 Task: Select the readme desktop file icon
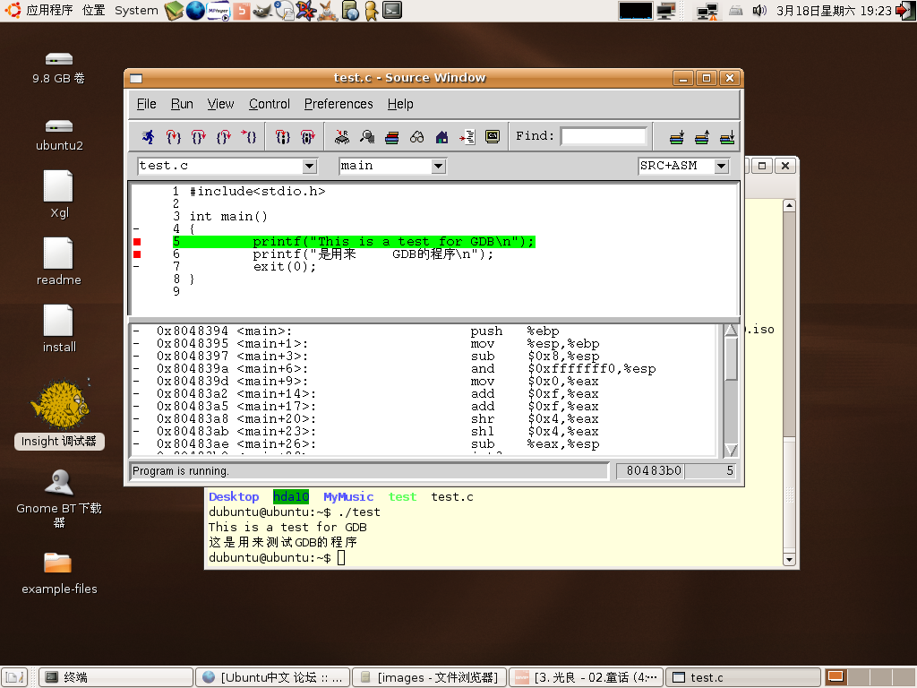coord(59,262)
